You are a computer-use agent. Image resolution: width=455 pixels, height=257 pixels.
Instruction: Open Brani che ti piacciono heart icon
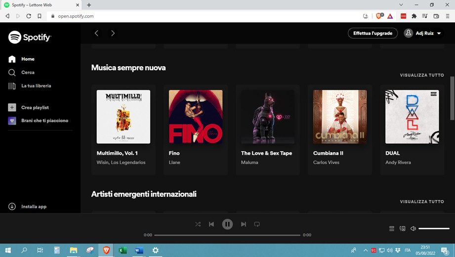(x=12, y=121)
